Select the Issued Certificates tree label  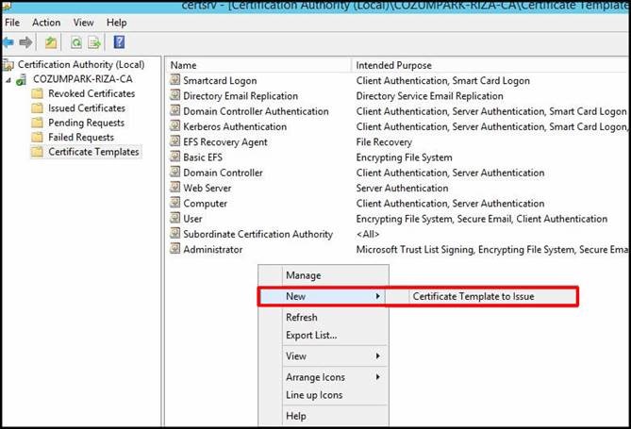tap(87, 108)
